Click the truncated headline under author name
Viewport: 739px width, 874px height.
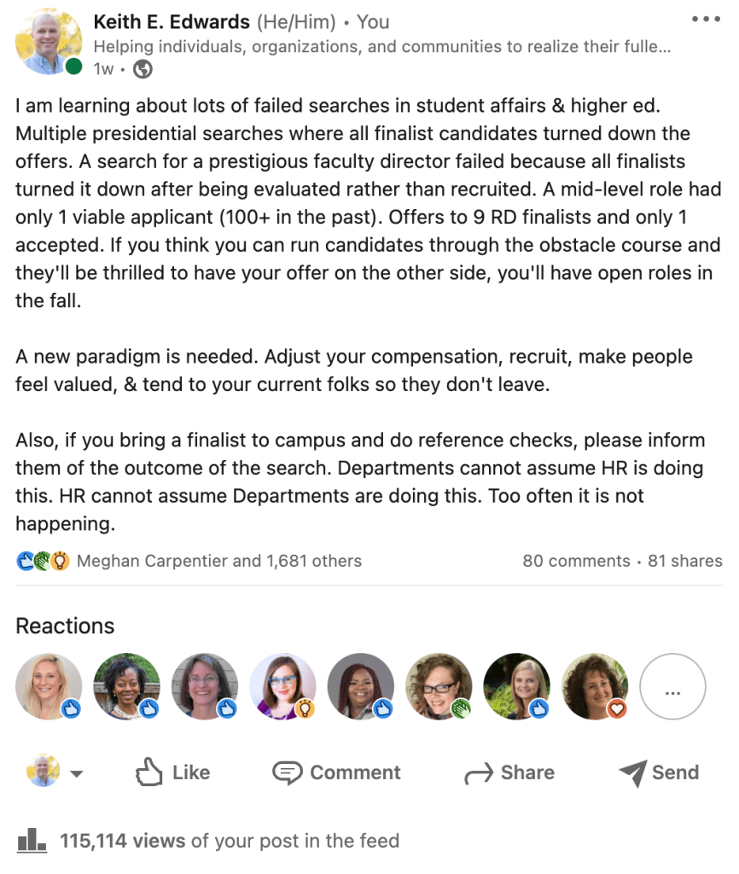pyautogui.click(x=381, y=46)
